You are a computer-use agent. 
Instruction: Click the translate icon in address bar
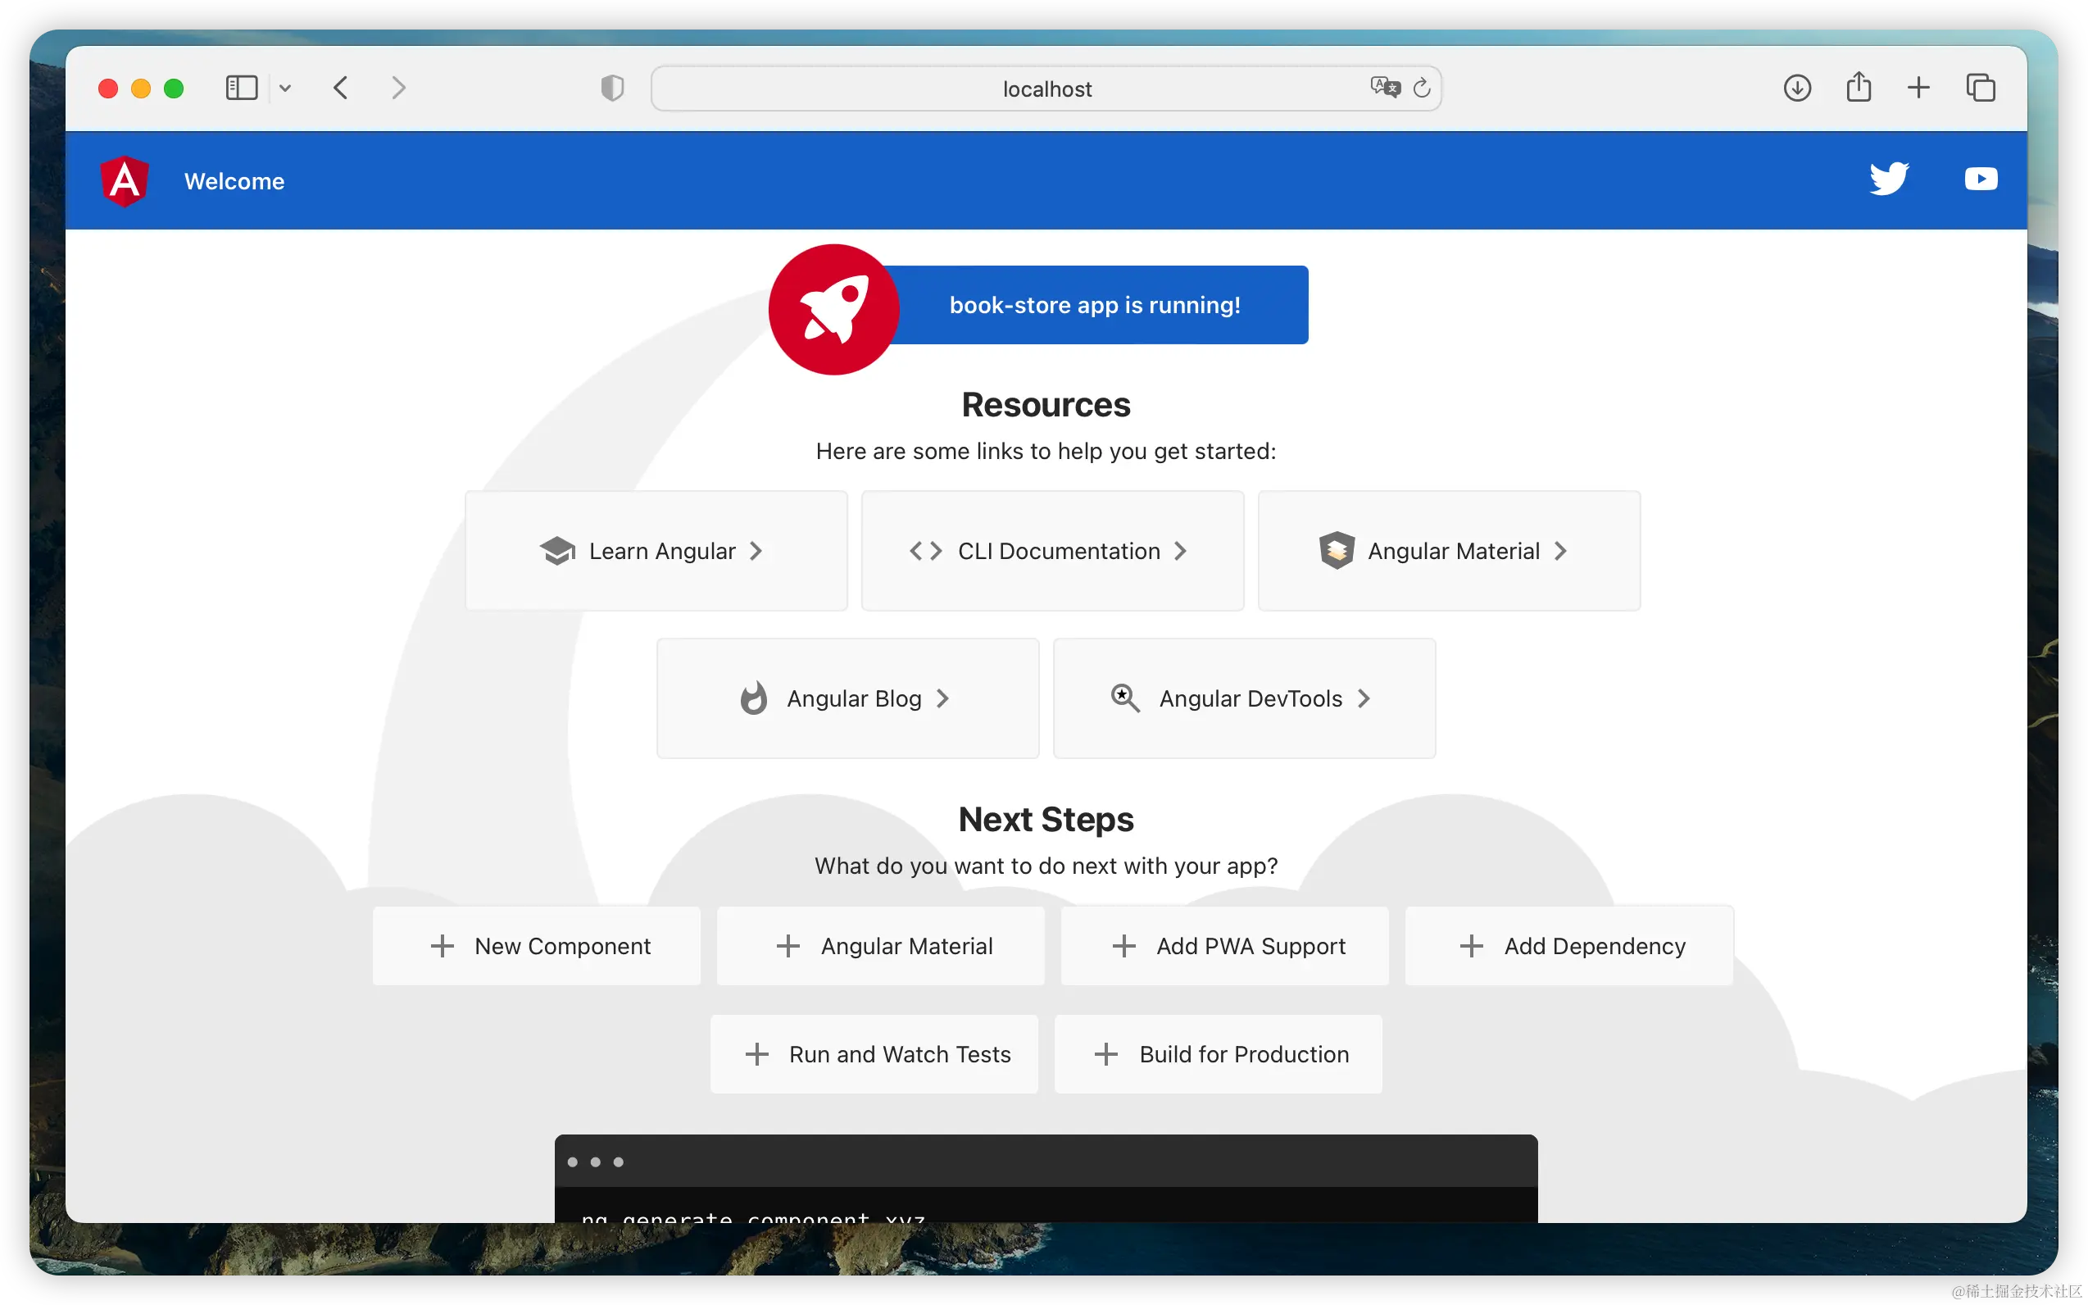(x=1385, y=87)
